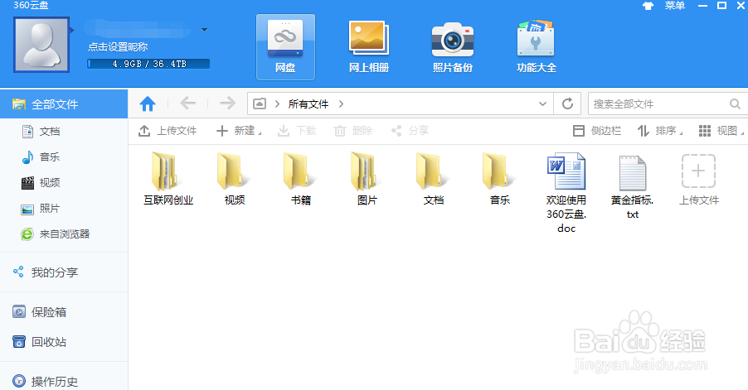Select the 视频 folder in file area
This screenshot has height=390, width=748.
point(234,179)
